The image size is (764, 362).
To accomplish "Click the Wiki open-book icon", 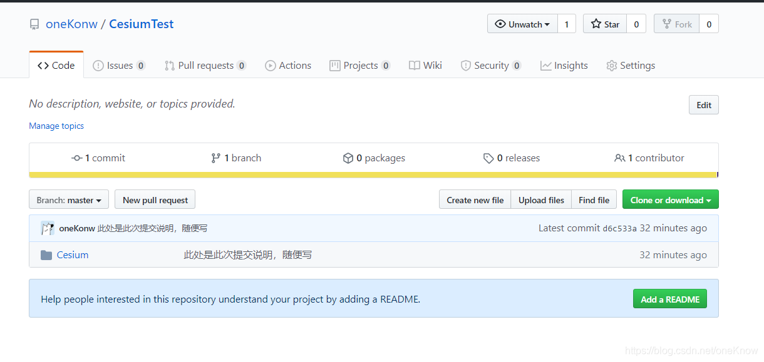I will 415,66.
